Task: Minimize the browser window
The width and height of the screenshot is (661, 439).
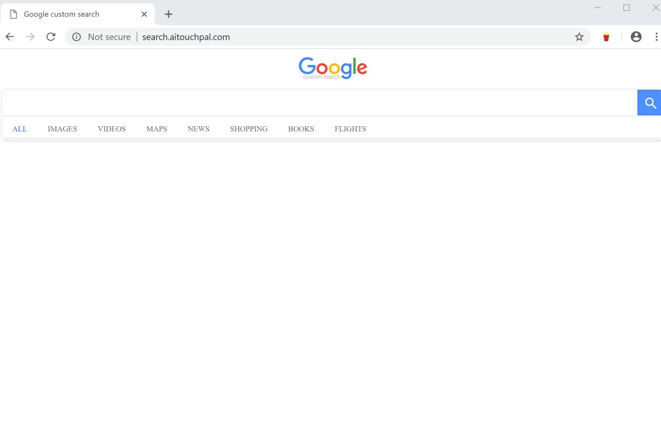Action: [598, 8]
